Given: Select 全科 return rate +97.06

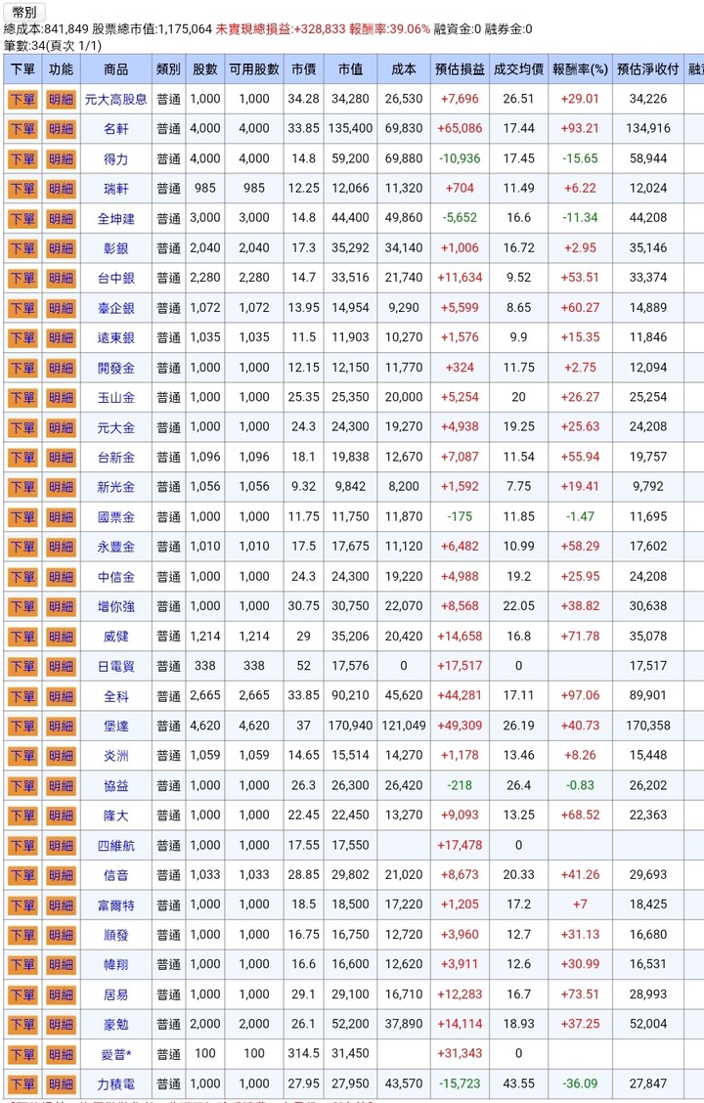Looking at the screenshot, I should 580,695.
